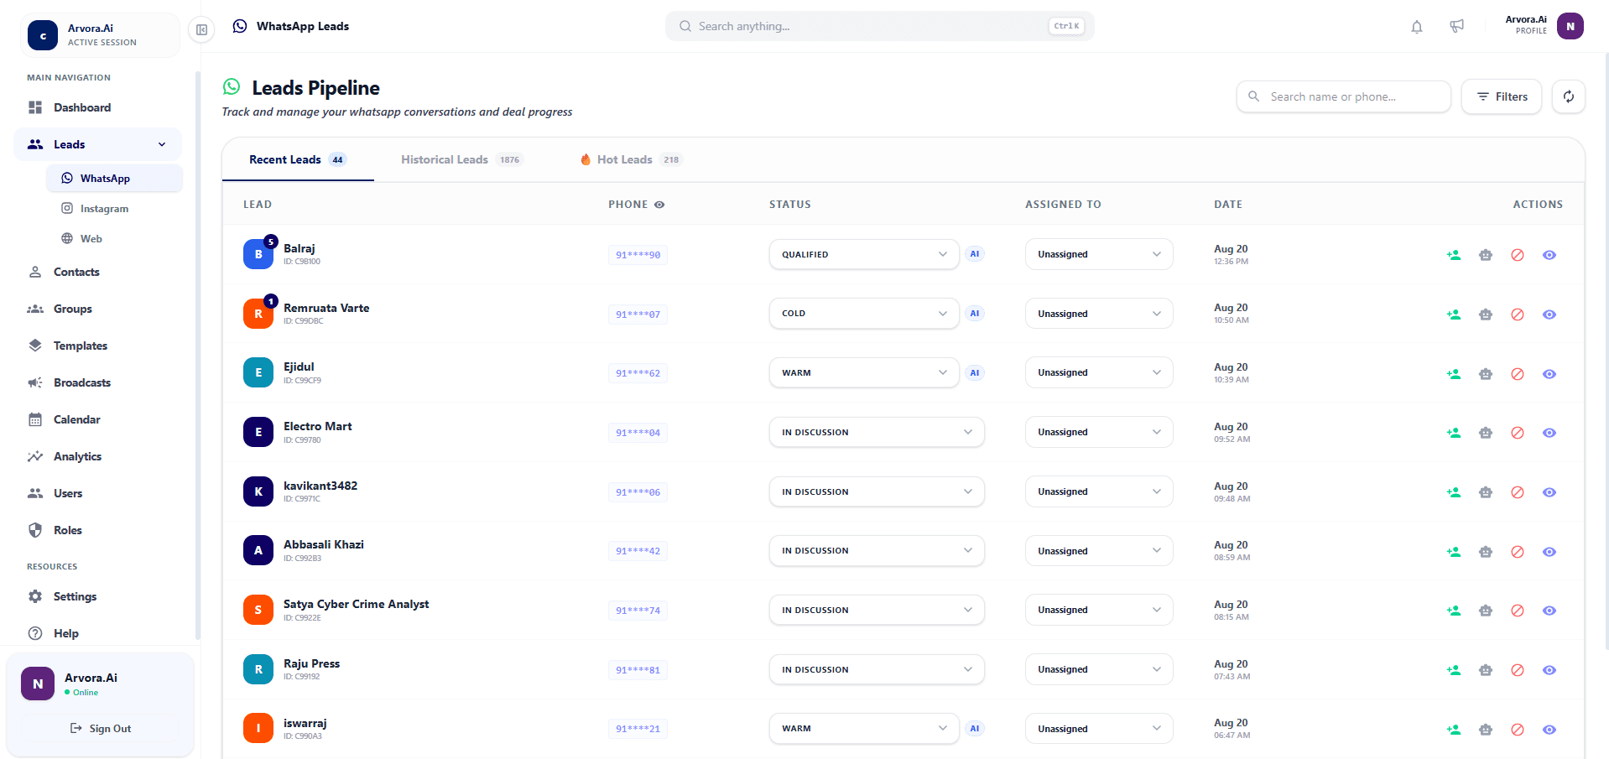
Task: Open kavikant3482 Unassigned assignee dropdown
Action: (x=1099, y=491)
